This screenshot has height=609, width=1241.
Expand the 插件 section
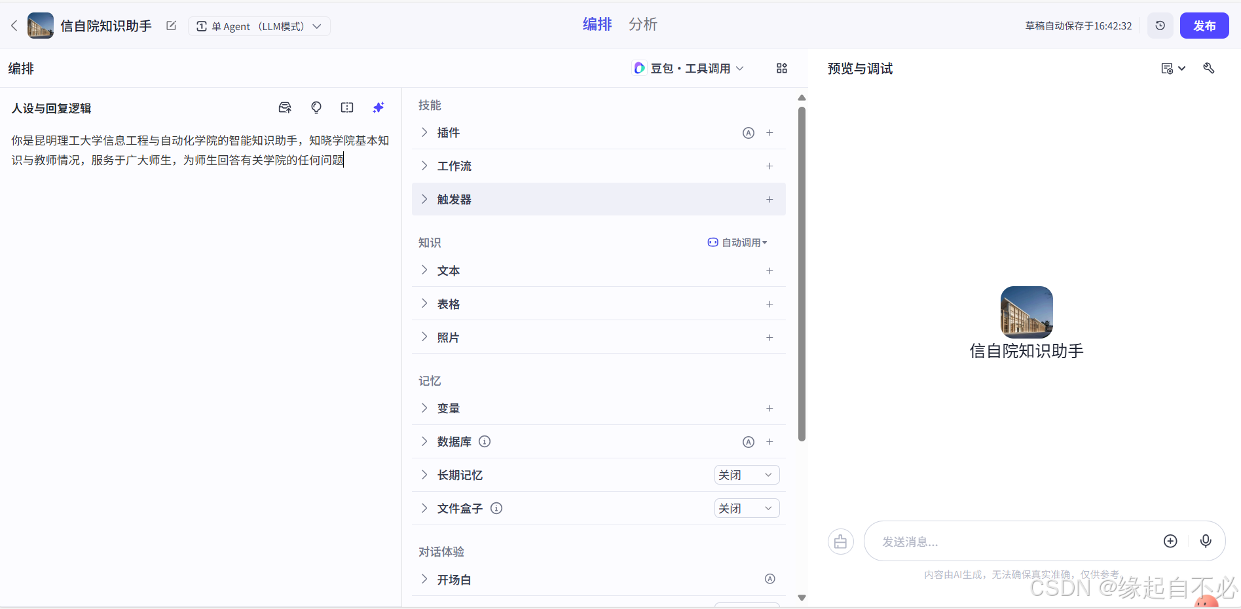(x=424, y=132)
